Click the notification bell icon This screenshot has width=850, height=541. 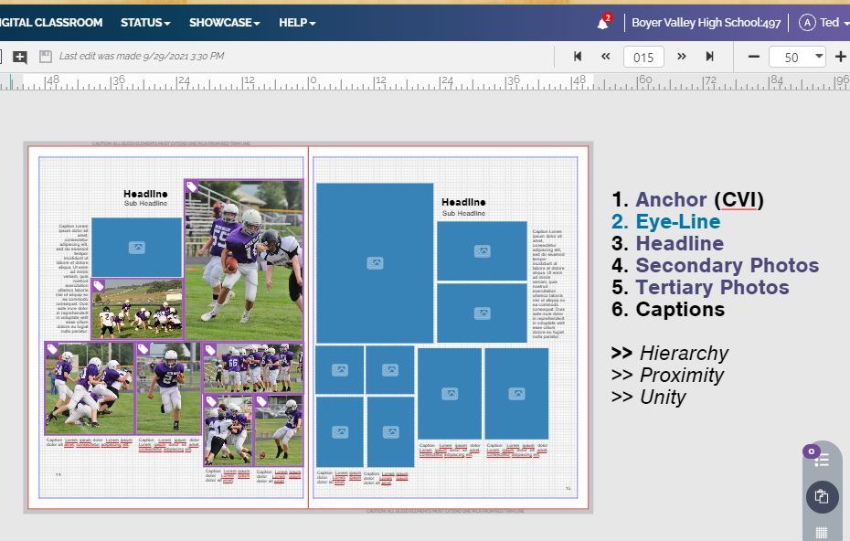[603, 23]
